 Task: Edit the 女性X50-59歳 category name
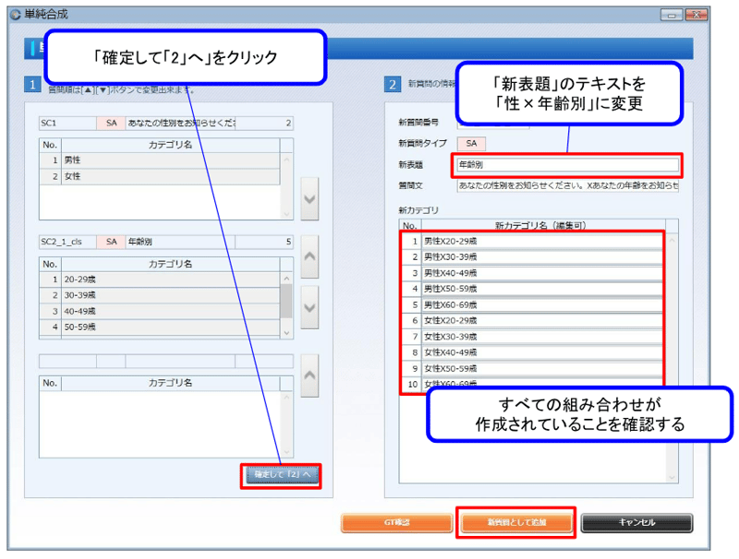coord(541,367)
